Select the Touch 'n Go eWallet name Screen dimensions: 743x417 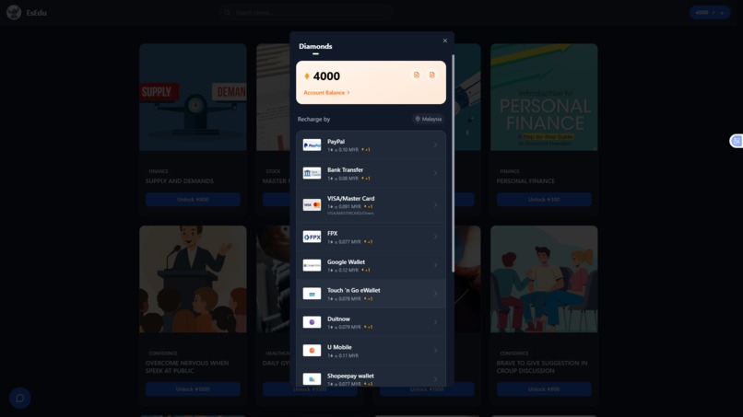[x=353, y=290]
